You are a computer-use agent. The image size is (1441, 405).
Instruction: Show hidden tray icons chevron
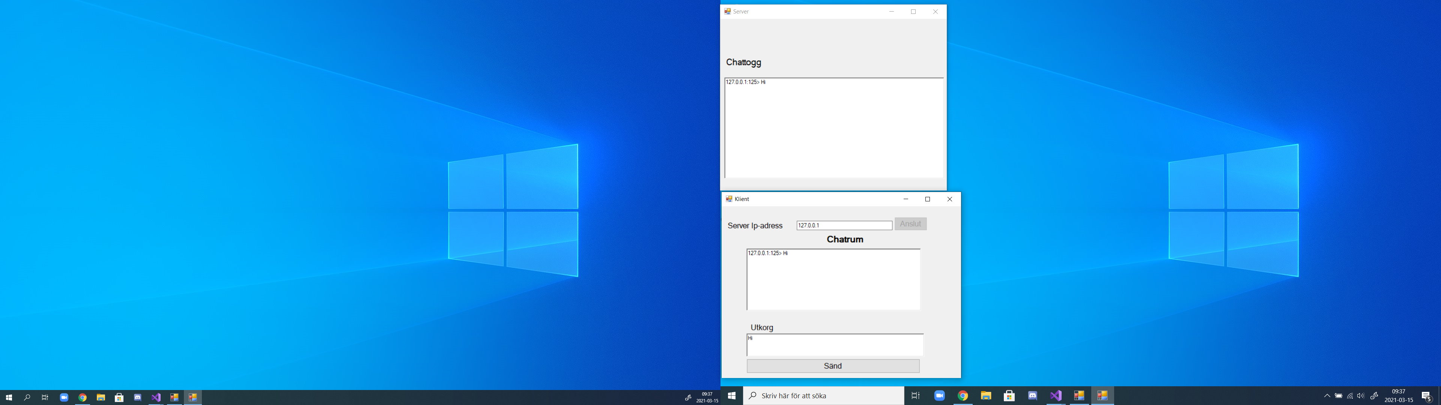[1327, 396]
